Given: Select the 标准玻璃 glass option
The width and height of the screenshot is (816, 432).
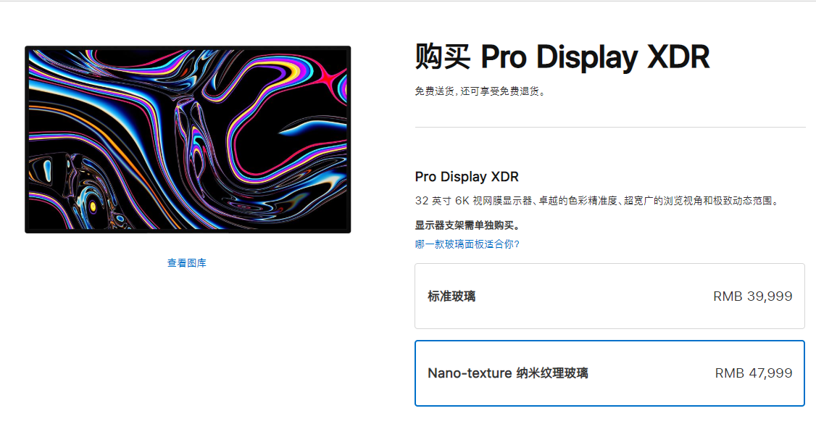Looking at the screenshot, I should point(609,296).
